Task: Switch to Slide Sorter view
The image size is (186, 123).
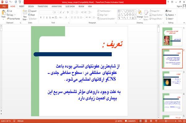Action: (x=146, y=121)
